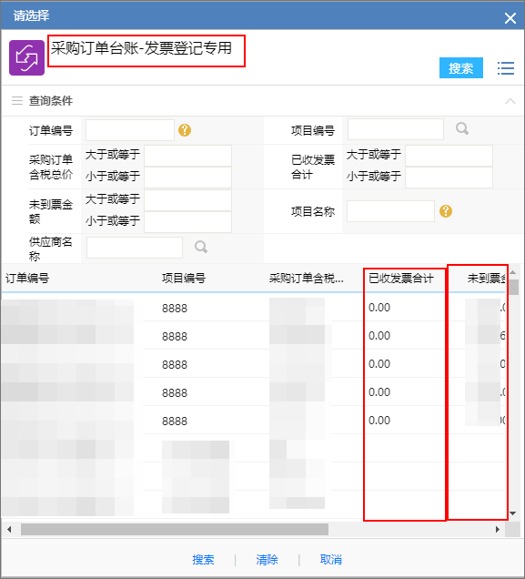Image resolution: width=525 pixels, height=579 pixels.
Task: Click the horizontal scrollbar right arrow
Action: point(498,530)
